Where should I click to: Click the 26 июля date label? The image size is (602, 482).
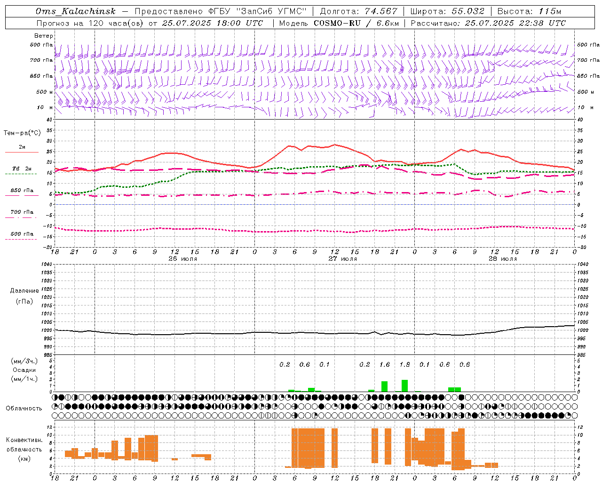click(183, 258)
